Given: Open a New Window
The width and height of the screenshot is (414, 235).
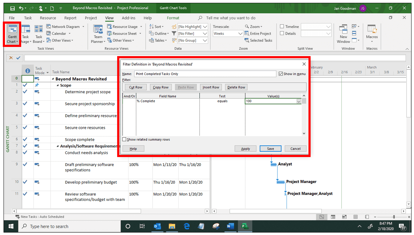Looking at the screenshot, I should click(343, 34).
